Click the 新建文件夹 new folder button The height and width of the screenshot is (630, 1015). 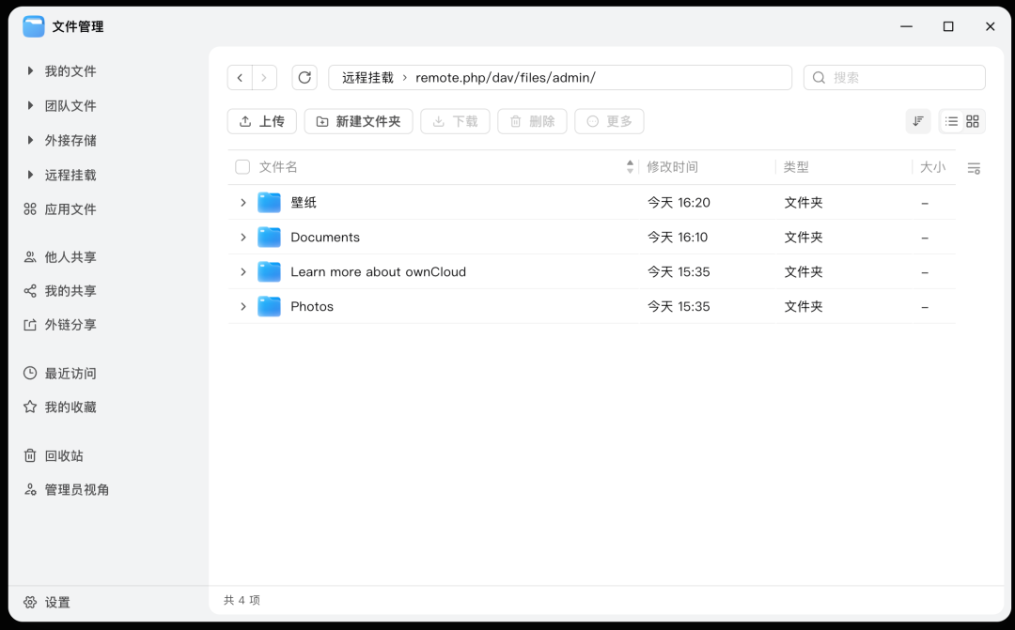[359, 121]
